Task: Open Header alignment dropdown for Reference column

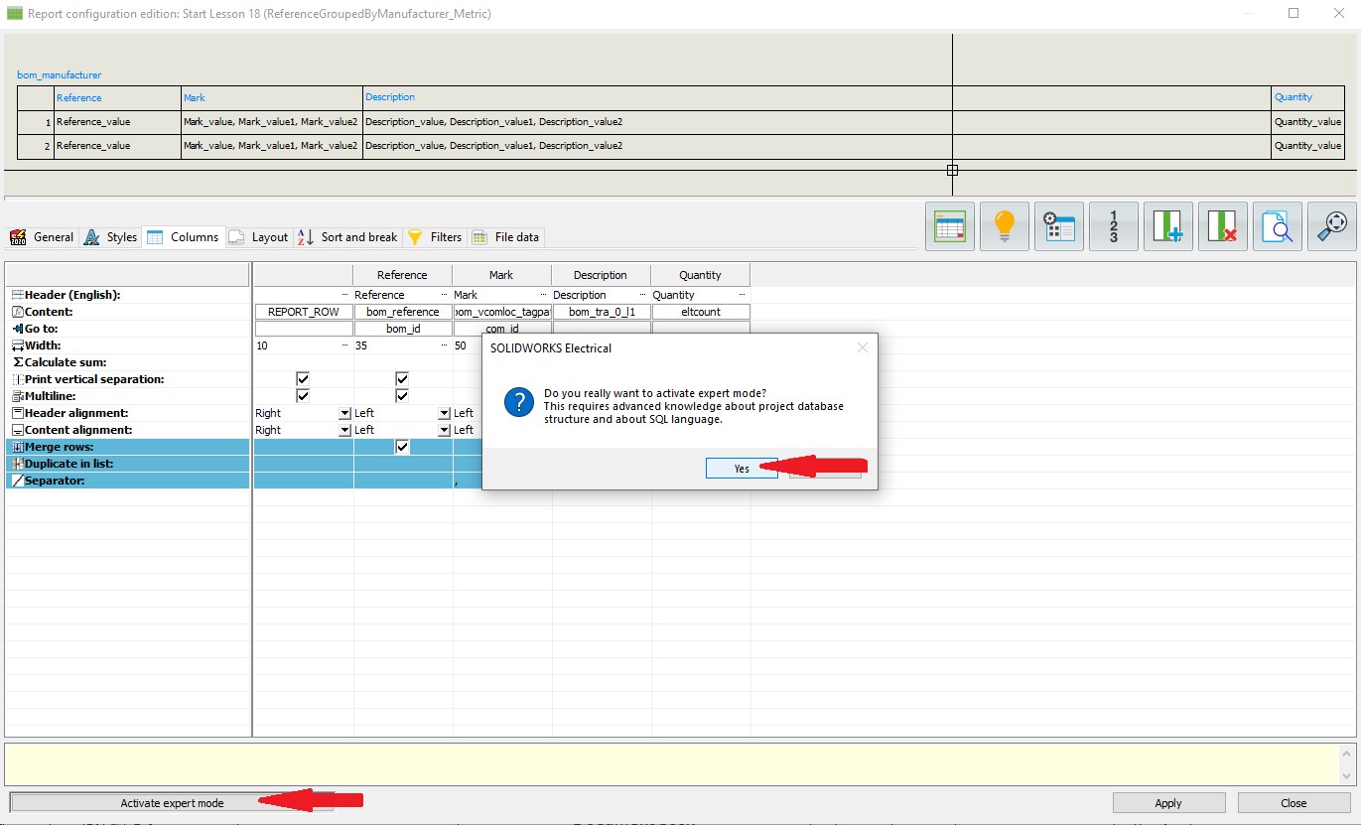Action: click(444, 413)
